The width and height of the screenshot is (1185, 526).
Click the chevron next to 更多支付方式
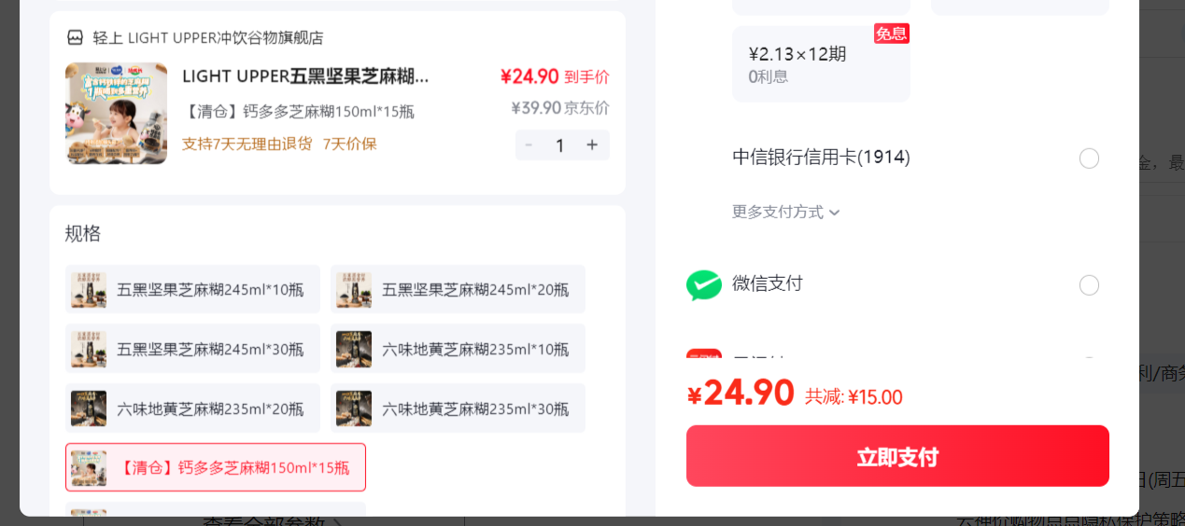click(834, 213)
